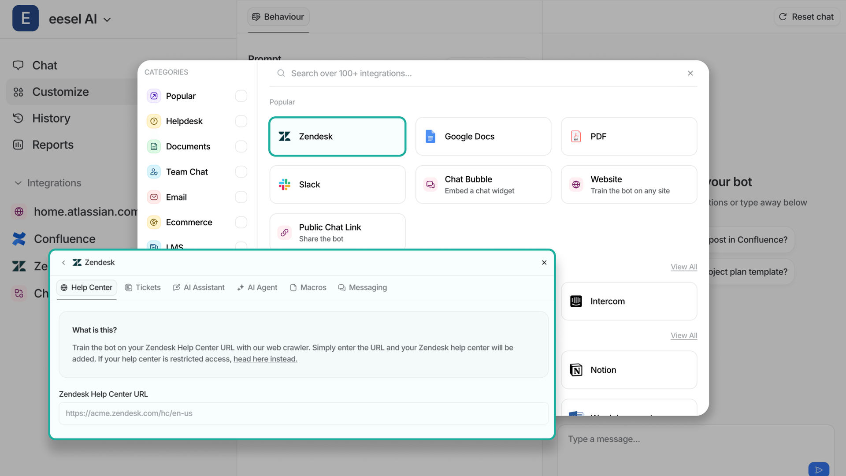This screenshot has width=846, height=476.
Task: Go back from Zendesk panel
Action: click(x=63, y=263)
